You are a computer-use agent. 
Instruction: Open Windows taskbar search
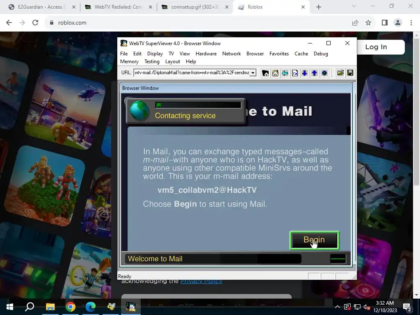coord(30,307)
